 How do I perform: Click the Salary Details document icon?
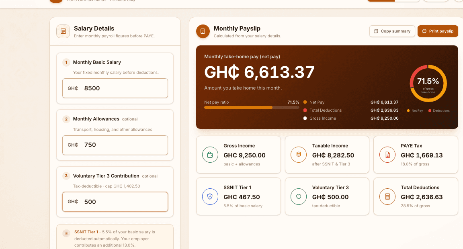[x=63, y=31]
